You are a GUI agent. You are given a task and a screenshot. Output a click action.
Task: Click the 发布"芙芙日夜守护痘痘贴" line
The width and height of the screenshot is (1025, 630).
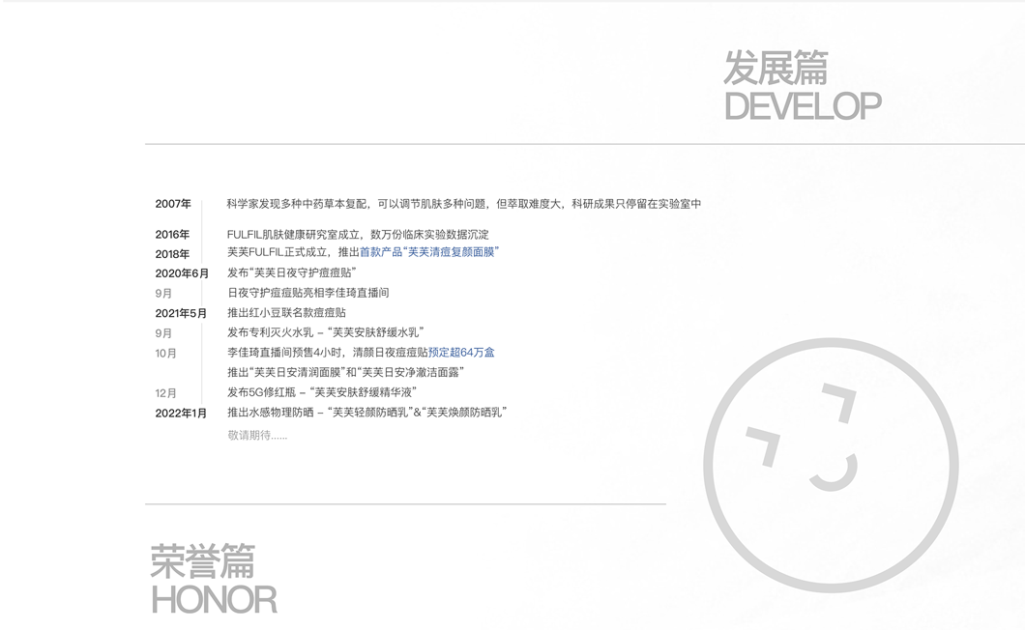coord(292,272)
